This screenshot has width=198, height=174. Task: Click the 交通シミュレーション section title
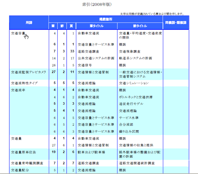coord(134,83)
